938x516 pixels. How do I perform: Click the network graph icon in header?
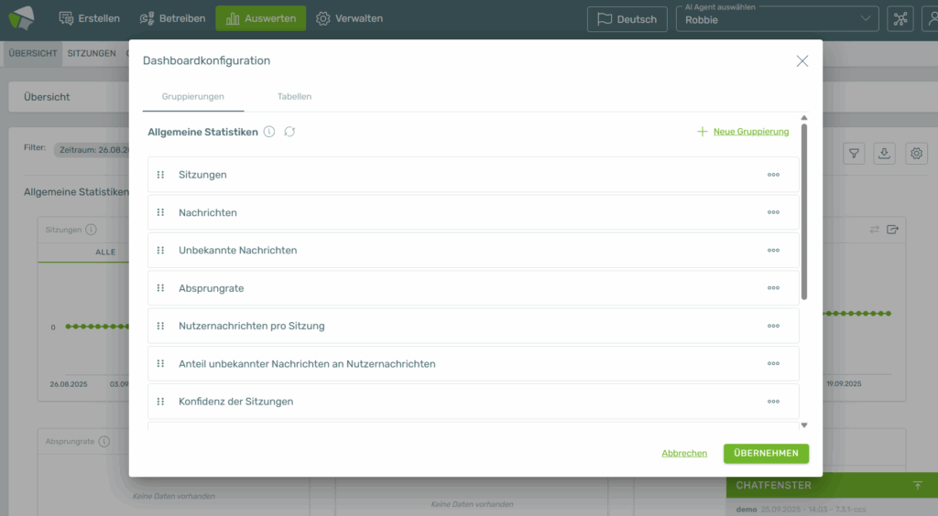(x=900, y=19)
